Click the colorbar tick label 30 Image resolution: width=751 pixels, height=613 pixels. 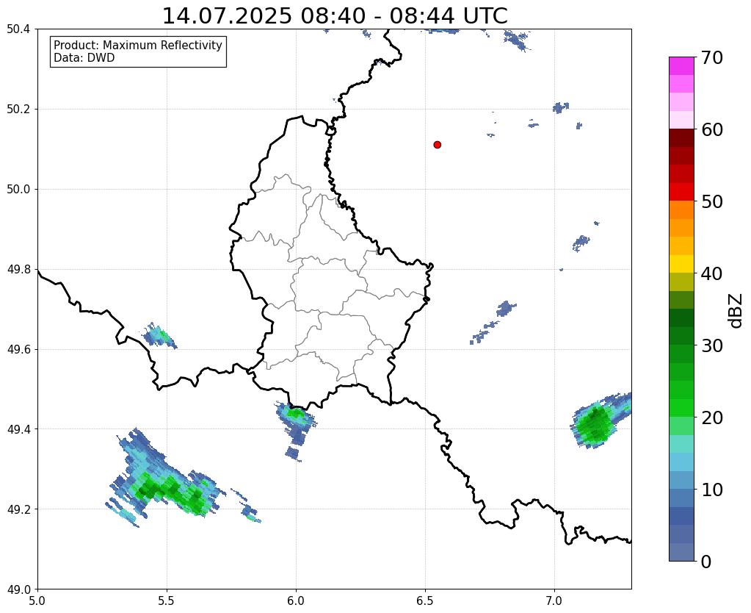tap(712, 345)
